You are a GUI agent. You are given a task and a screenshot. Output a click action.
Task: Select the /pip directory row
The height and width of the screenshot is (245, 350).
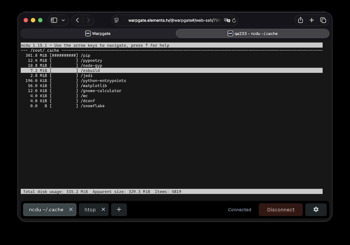tap(171, 55)
